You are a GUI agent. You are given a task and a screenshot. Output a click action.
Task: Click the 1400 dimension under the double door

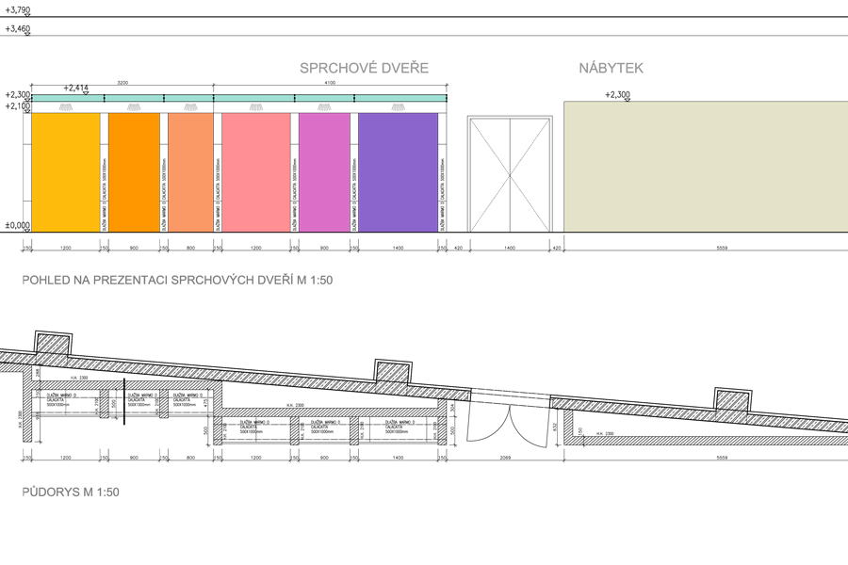tap(510, 249)
